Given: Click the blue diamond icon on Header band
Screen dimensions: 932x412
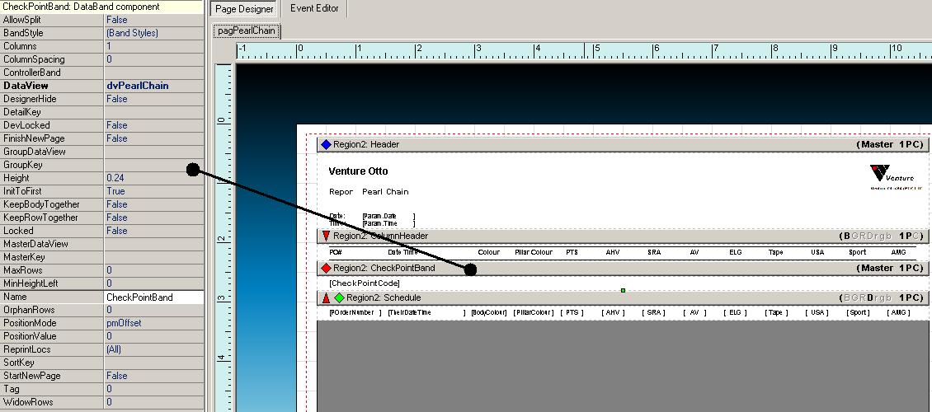Looking at the screenshot, I should coord(326,144).
